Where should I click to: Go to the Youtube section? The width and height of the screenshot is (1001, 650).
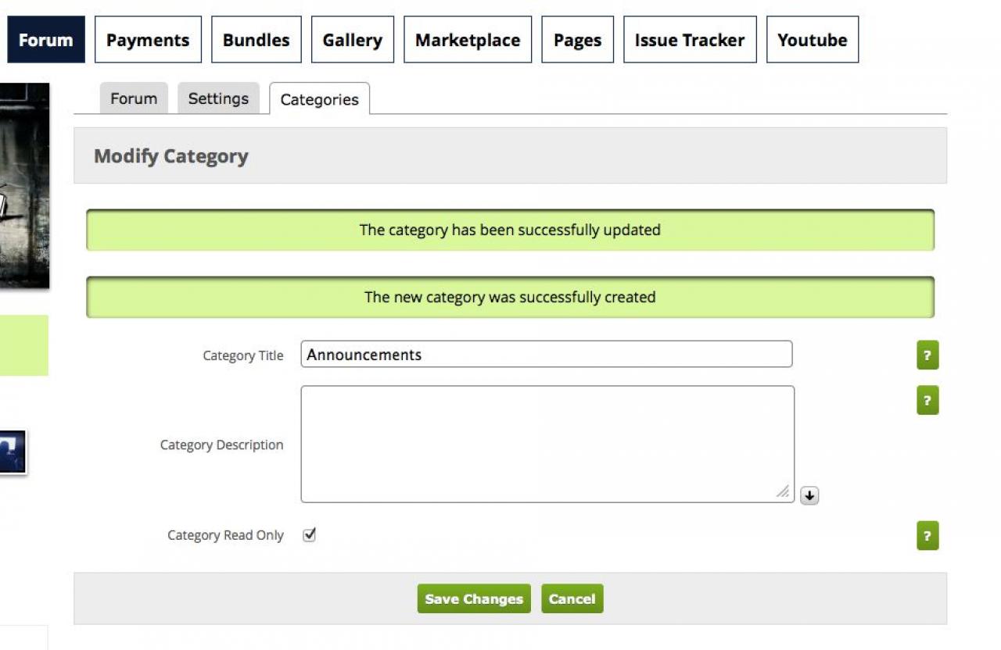coord(812,40)
